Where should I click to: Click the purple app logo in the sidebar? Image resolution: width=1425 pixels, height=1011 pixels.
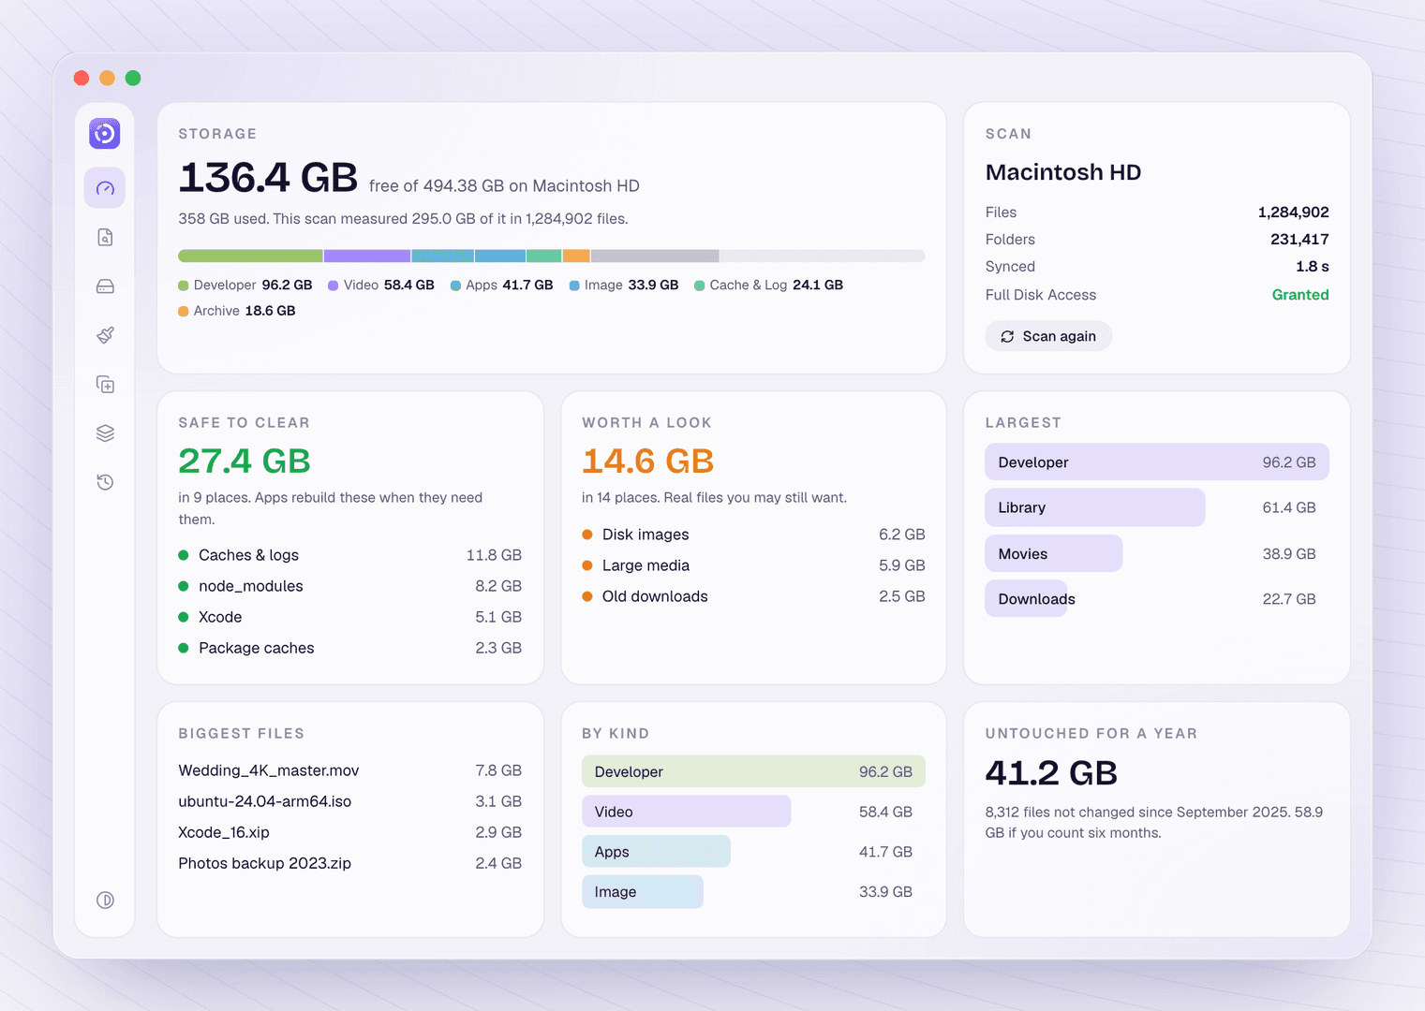(x=105, y=134)
